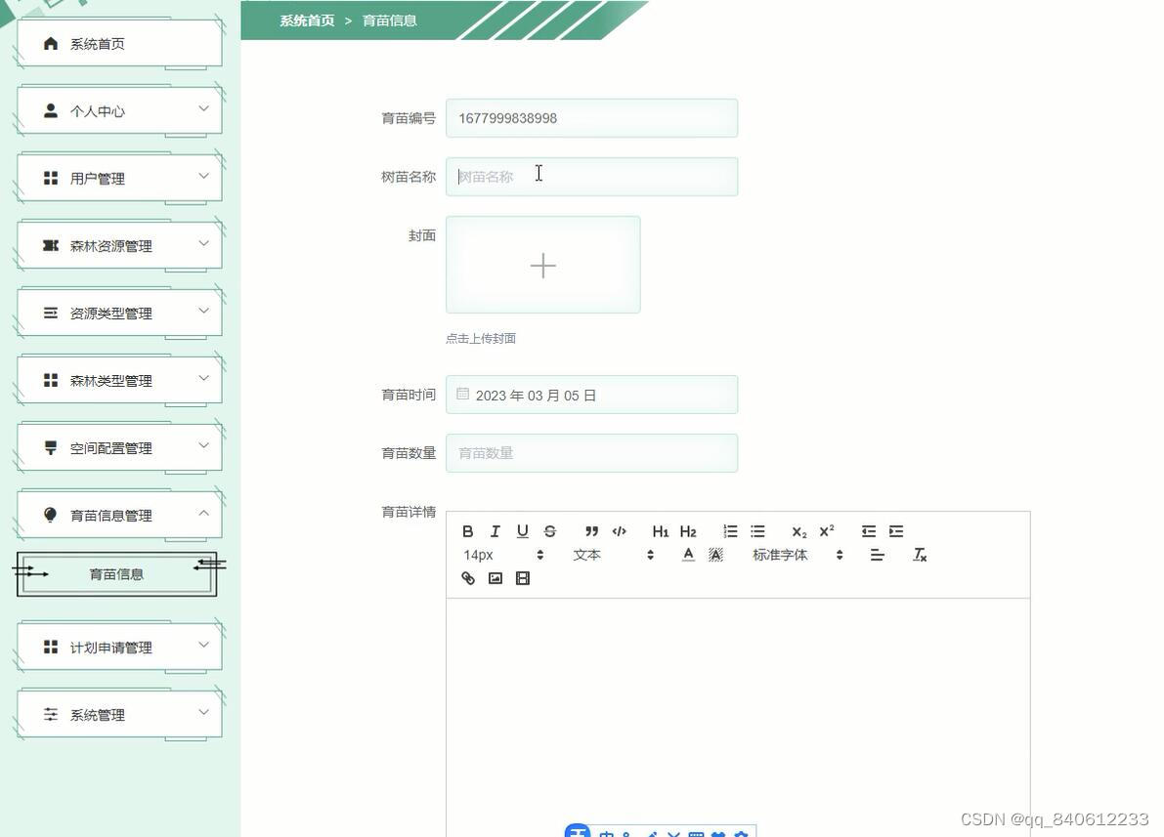Click the person icon beside 个人中心
The height and width of the screenshot is (837, 1164).
(x=51, y=110)
